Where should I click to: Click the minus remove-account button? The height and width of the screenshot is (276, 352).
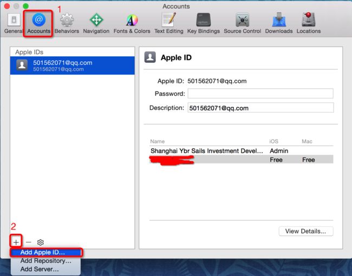pyautogui.click(x=29, y=242)
